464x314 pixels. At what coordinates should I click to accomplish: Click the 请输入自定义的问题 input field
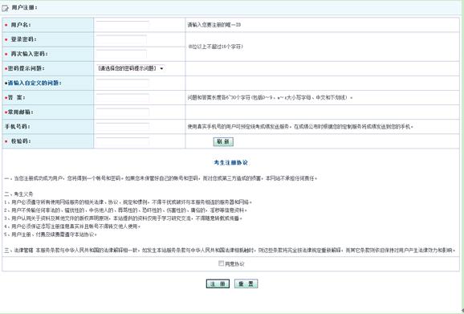[x=122, y=84]
